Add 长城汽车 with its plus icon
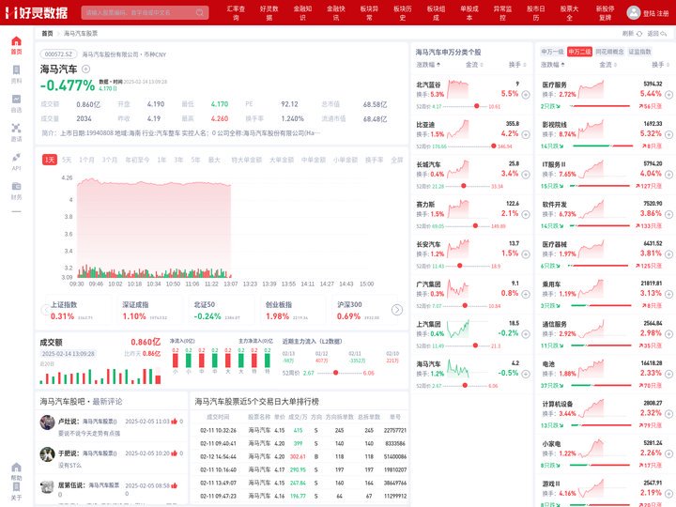The height and width of the screenshot is (507, 676). 526,175
